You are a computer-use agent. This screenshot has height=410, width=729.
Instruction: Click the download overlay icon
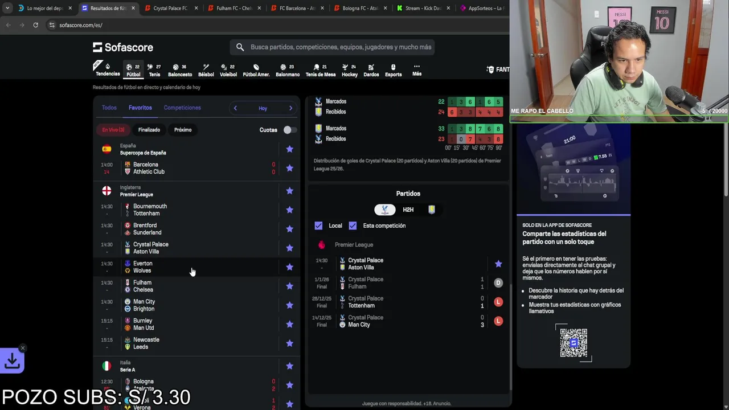tap(12, 361)
